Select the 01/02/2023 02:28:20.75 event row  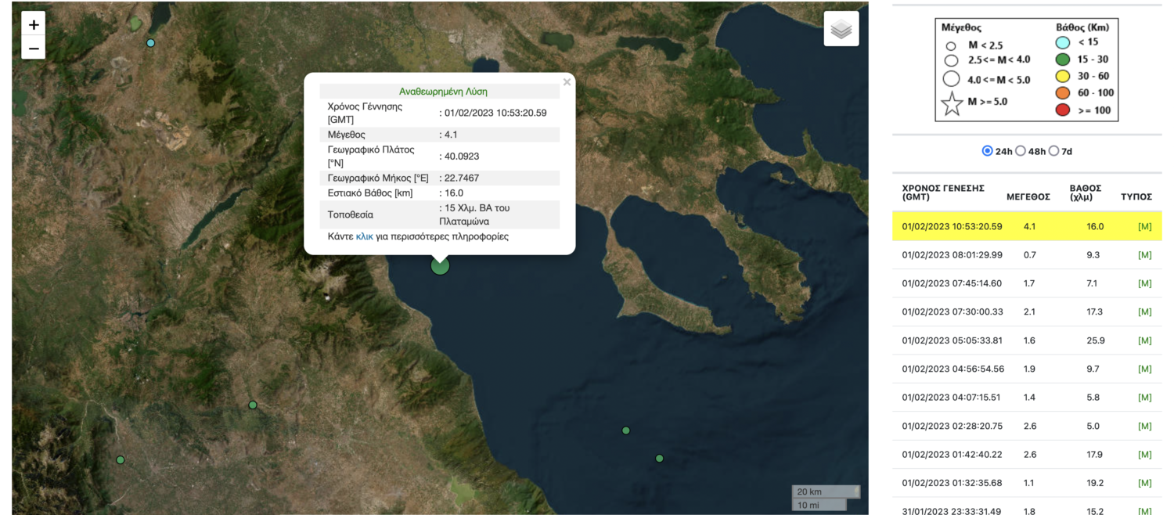tap(1027, 427)
